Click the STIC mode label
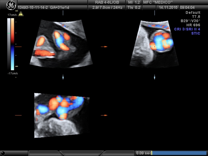 click(x=196, y=33)
